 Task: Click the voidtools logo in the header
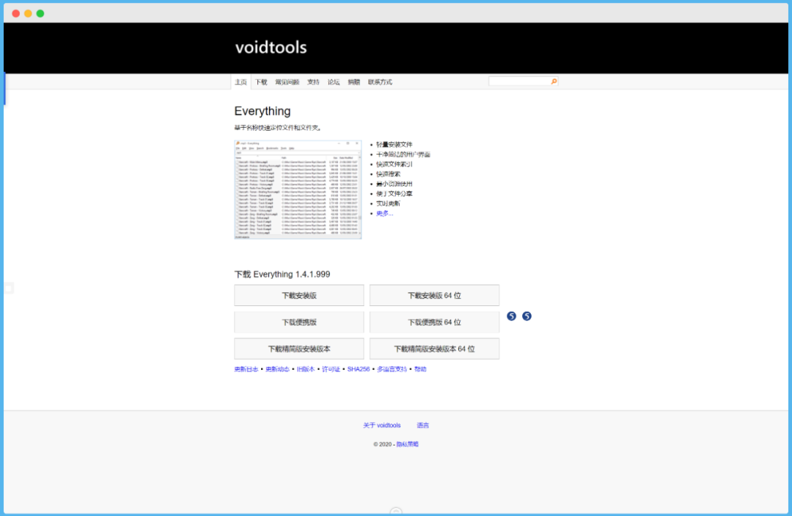point(271,47)
